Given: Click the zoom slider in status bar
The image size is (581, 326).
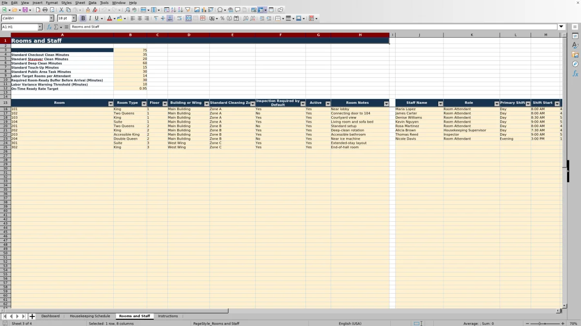Looking at the screenshot, I should (545, 324).
